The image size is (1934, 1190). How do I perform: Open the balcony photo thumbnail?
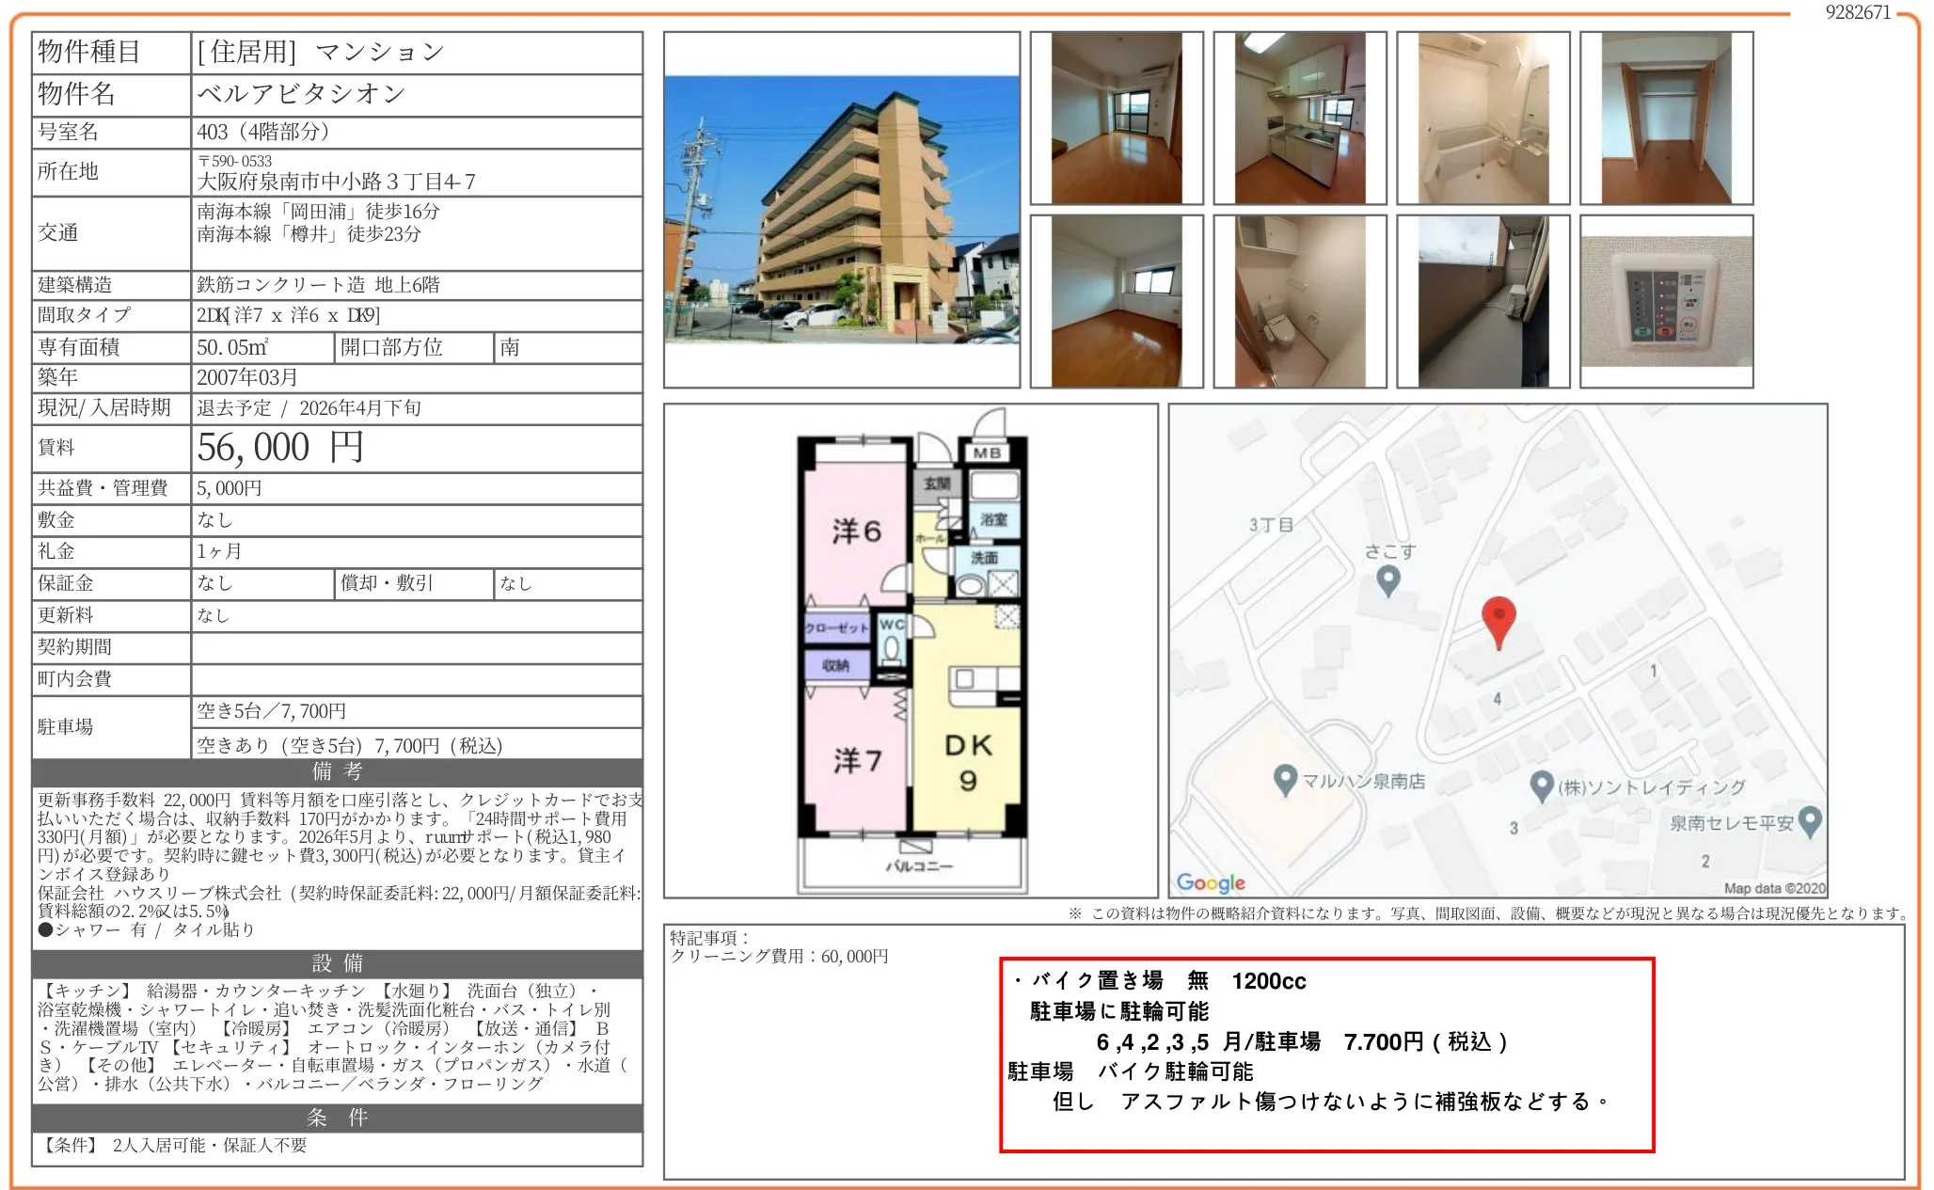coord(1482,301)
